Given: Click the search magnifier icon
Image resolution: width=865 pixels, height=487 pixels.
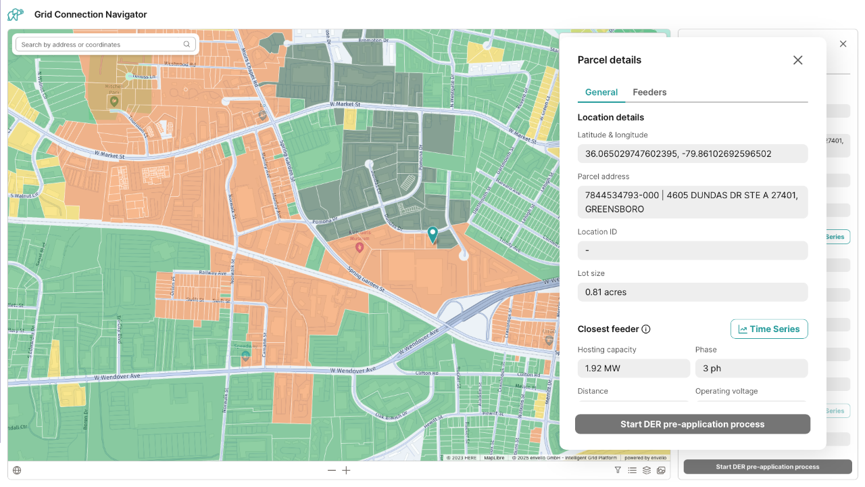Looking at the screenshot, I should pos(187,44).
